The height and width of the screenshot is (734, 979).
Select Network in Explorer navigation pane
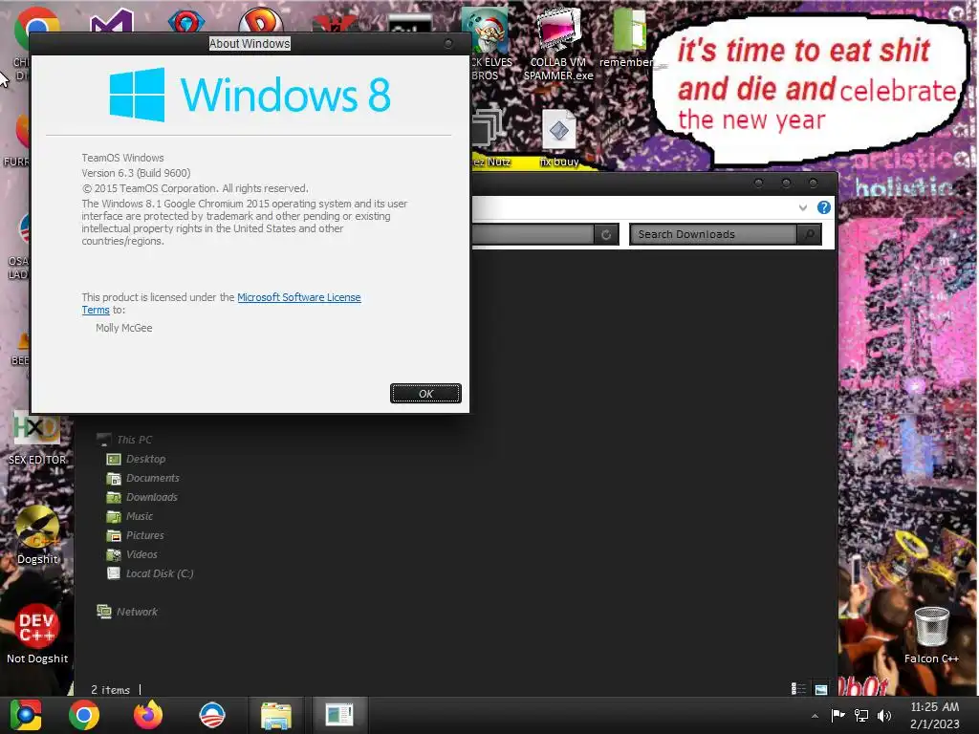pos(127,612)
